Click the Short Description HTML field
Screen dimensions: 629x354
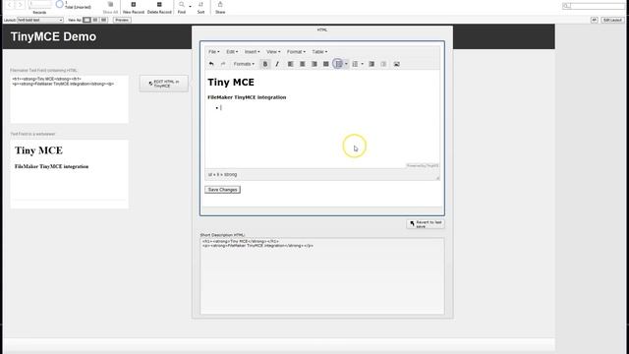tap(322, 275)
